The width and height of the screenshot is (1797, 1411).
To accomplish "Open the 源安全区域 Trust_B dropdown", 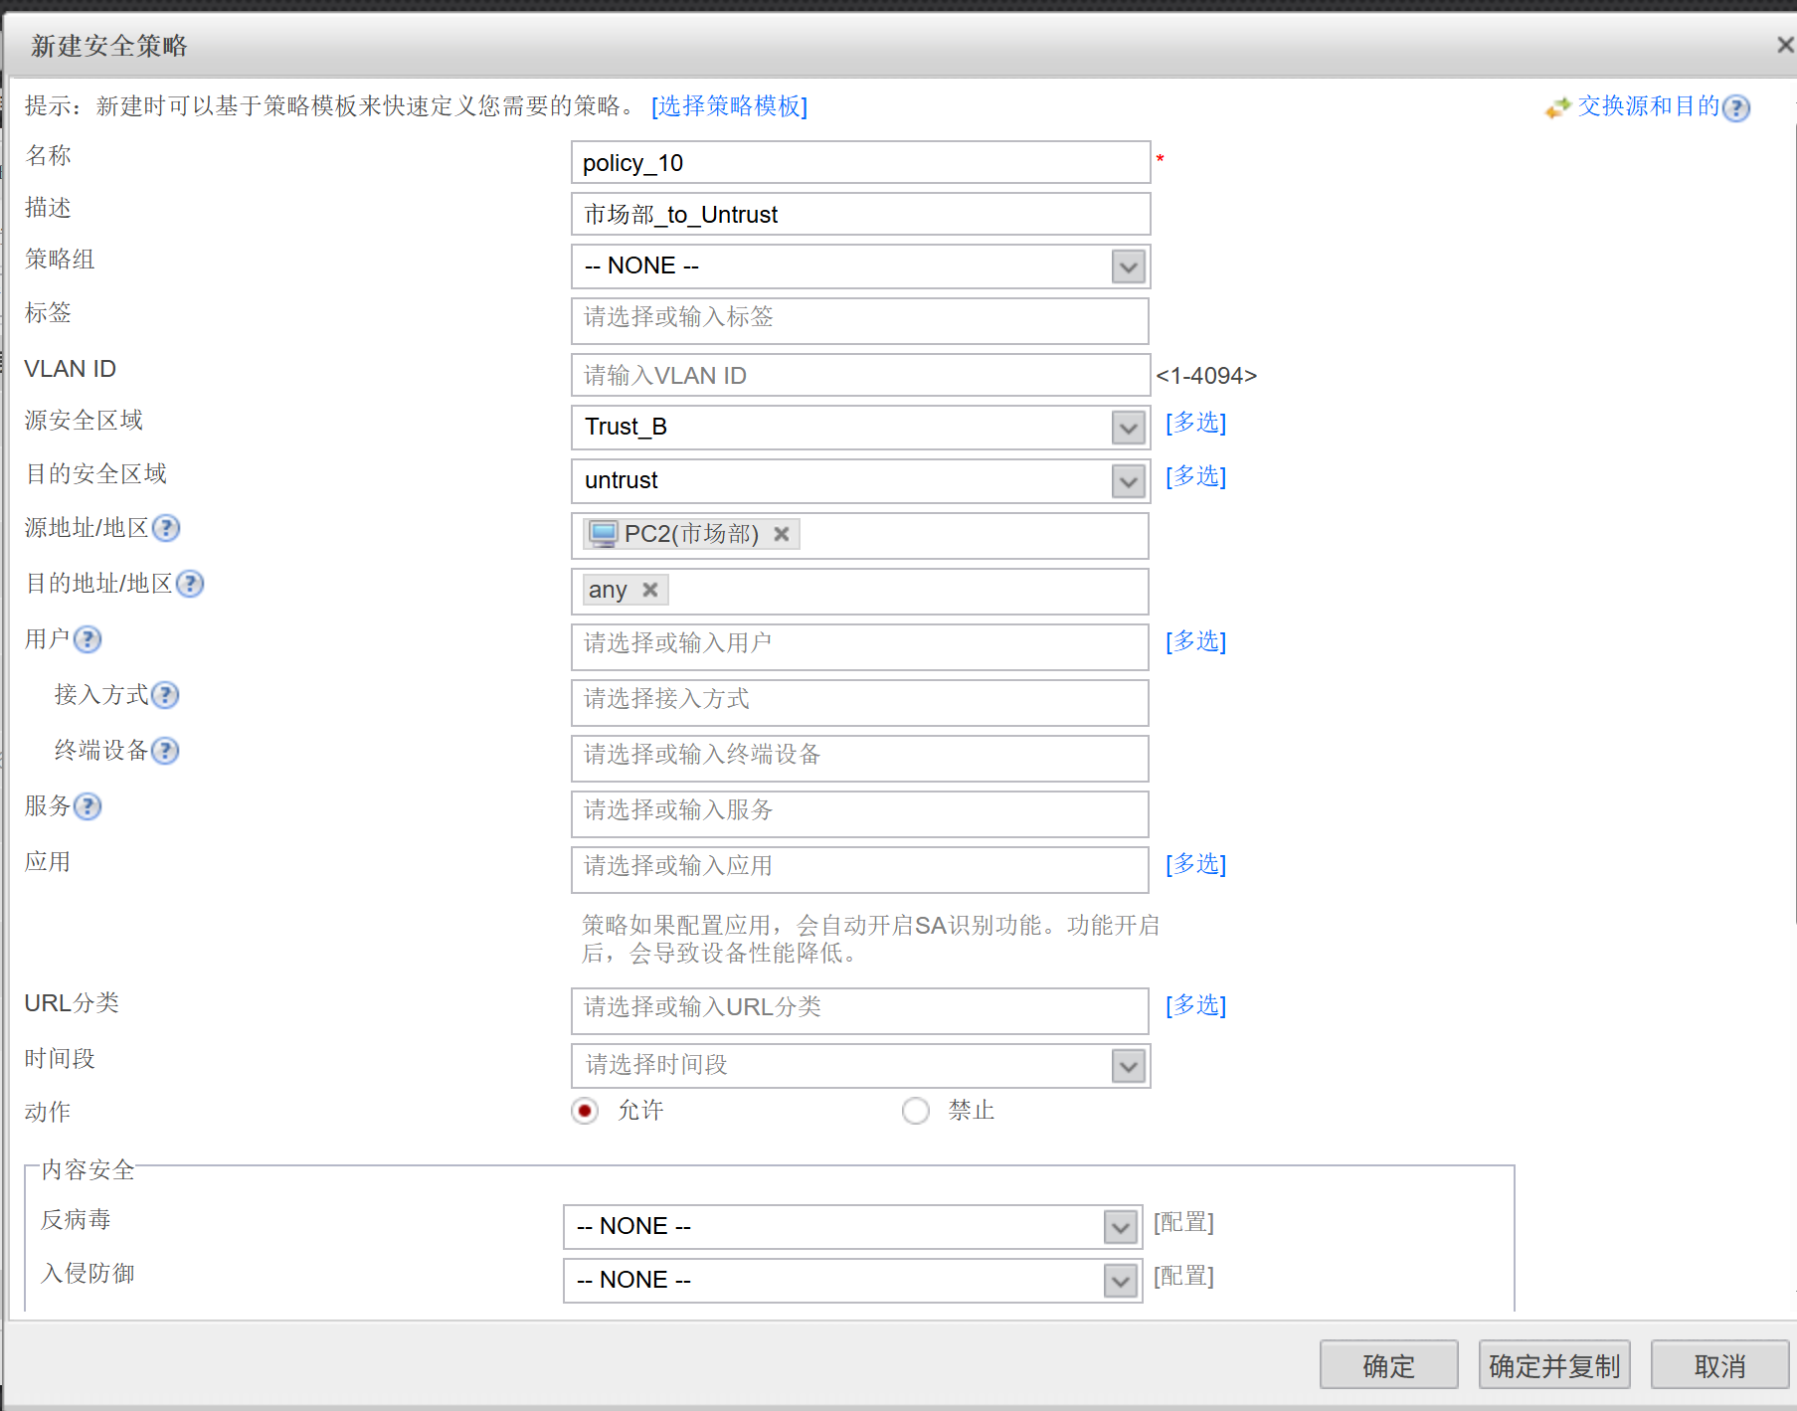I will coord(1128,428).
